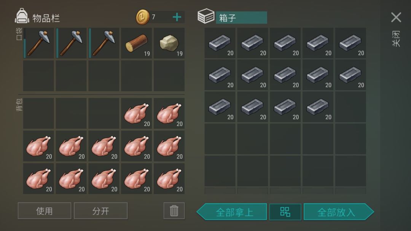Close the inventory with the X 关闭
The height and width of the screenshot is (231, 411).
coord(396,17)
